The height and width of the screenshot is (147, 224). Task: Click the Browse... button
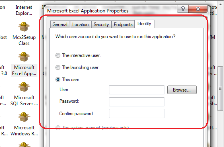182,90
